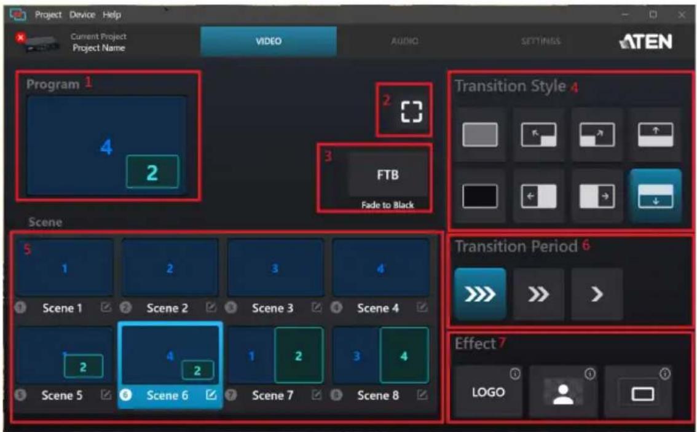Select the Scene 7 thumbnail
Viewport: 697px width, 432px height.
coord(275,356)
